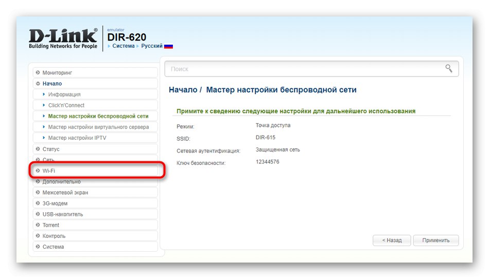Open the Система sidebar section
Viewport: 489px width, 279px height.
(95, 247)
